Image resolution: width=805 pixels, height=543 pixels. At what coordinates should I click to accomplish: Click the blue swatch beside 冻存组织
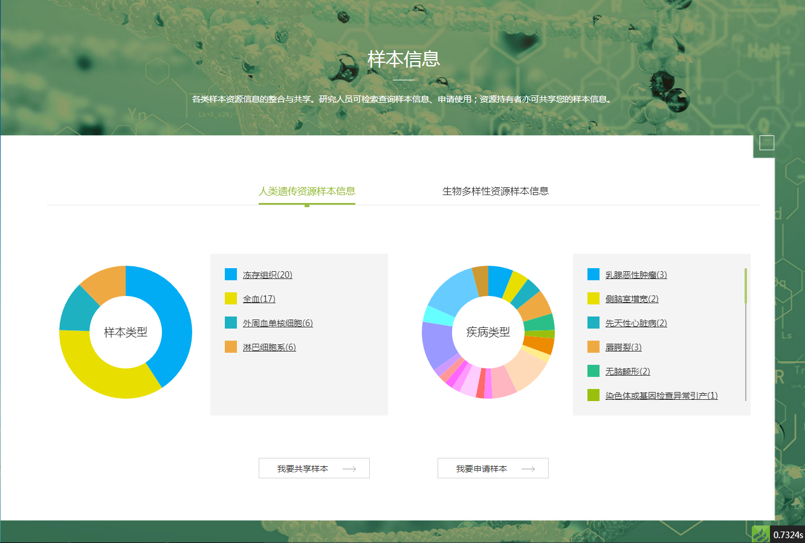coord(231,275)
